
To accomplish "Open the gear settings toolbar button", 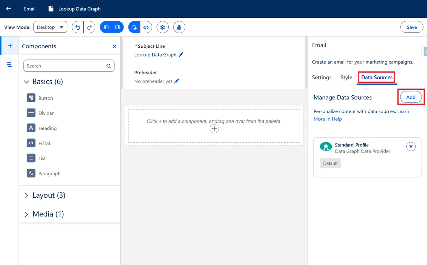I will 163,27.
